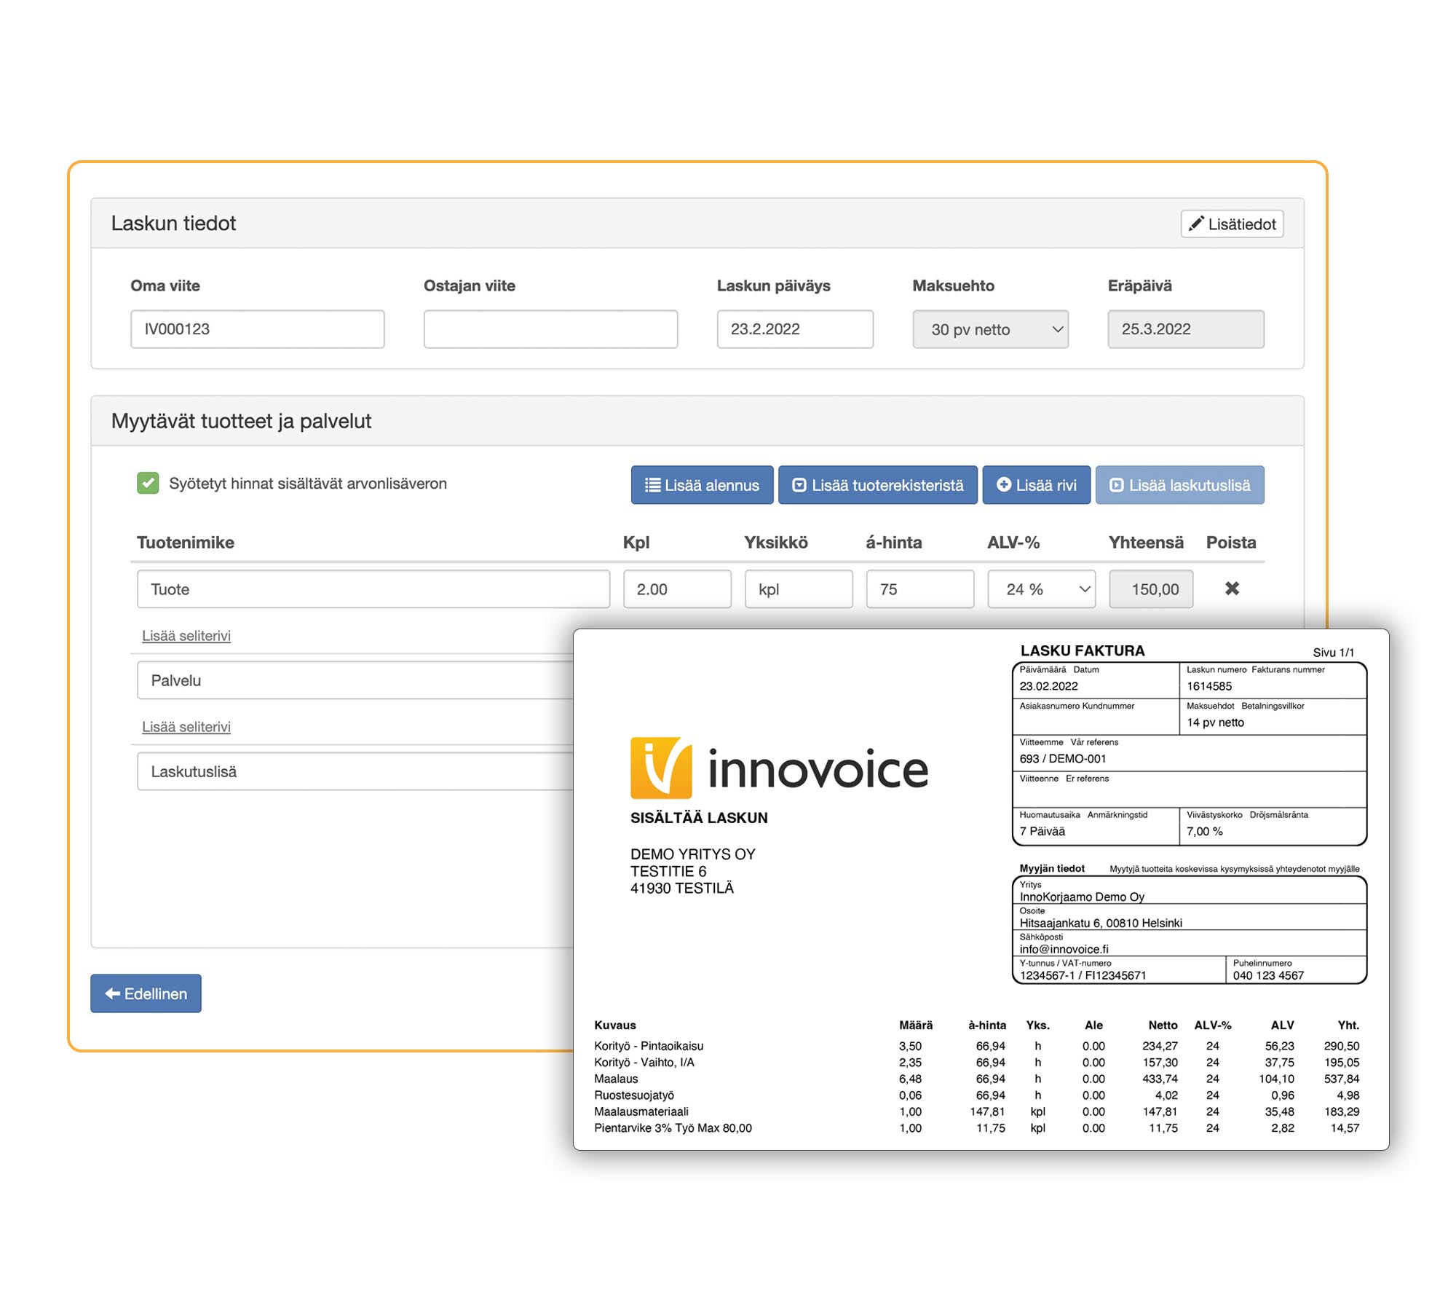Click the Tuotenimike column header
Screen dimensions: 1456x1311
pyautogui.click(x=186, y=543)
